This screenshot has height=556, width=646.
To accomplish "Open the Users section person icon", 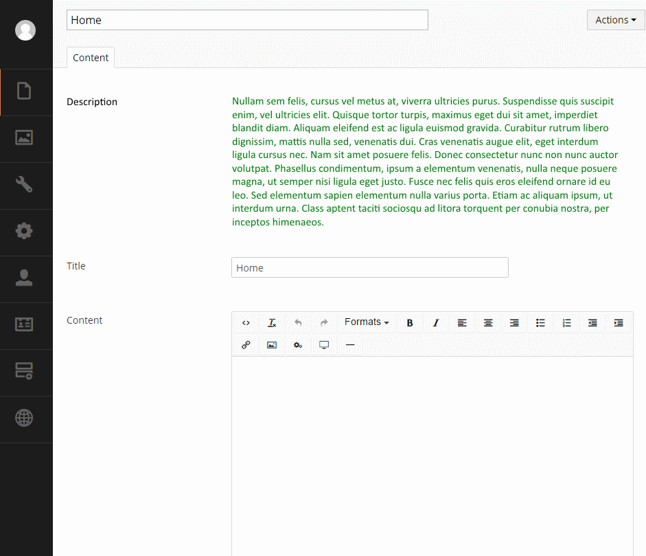I will click(x=24, y=278).
